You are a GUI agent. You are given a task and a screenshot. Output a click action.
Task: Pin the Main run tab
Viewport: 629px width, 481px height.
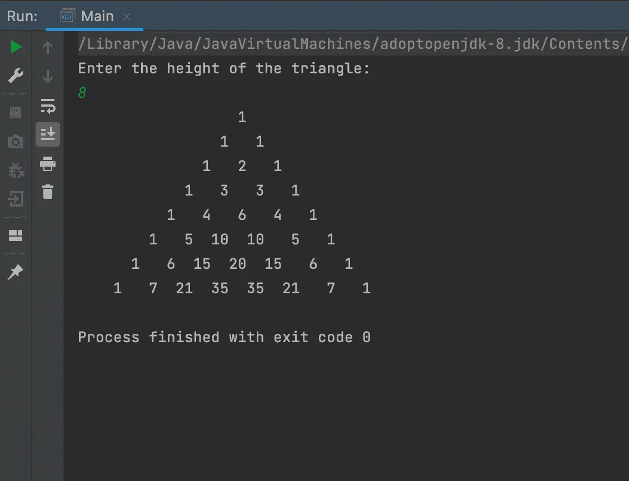click(x=16, y=272)
